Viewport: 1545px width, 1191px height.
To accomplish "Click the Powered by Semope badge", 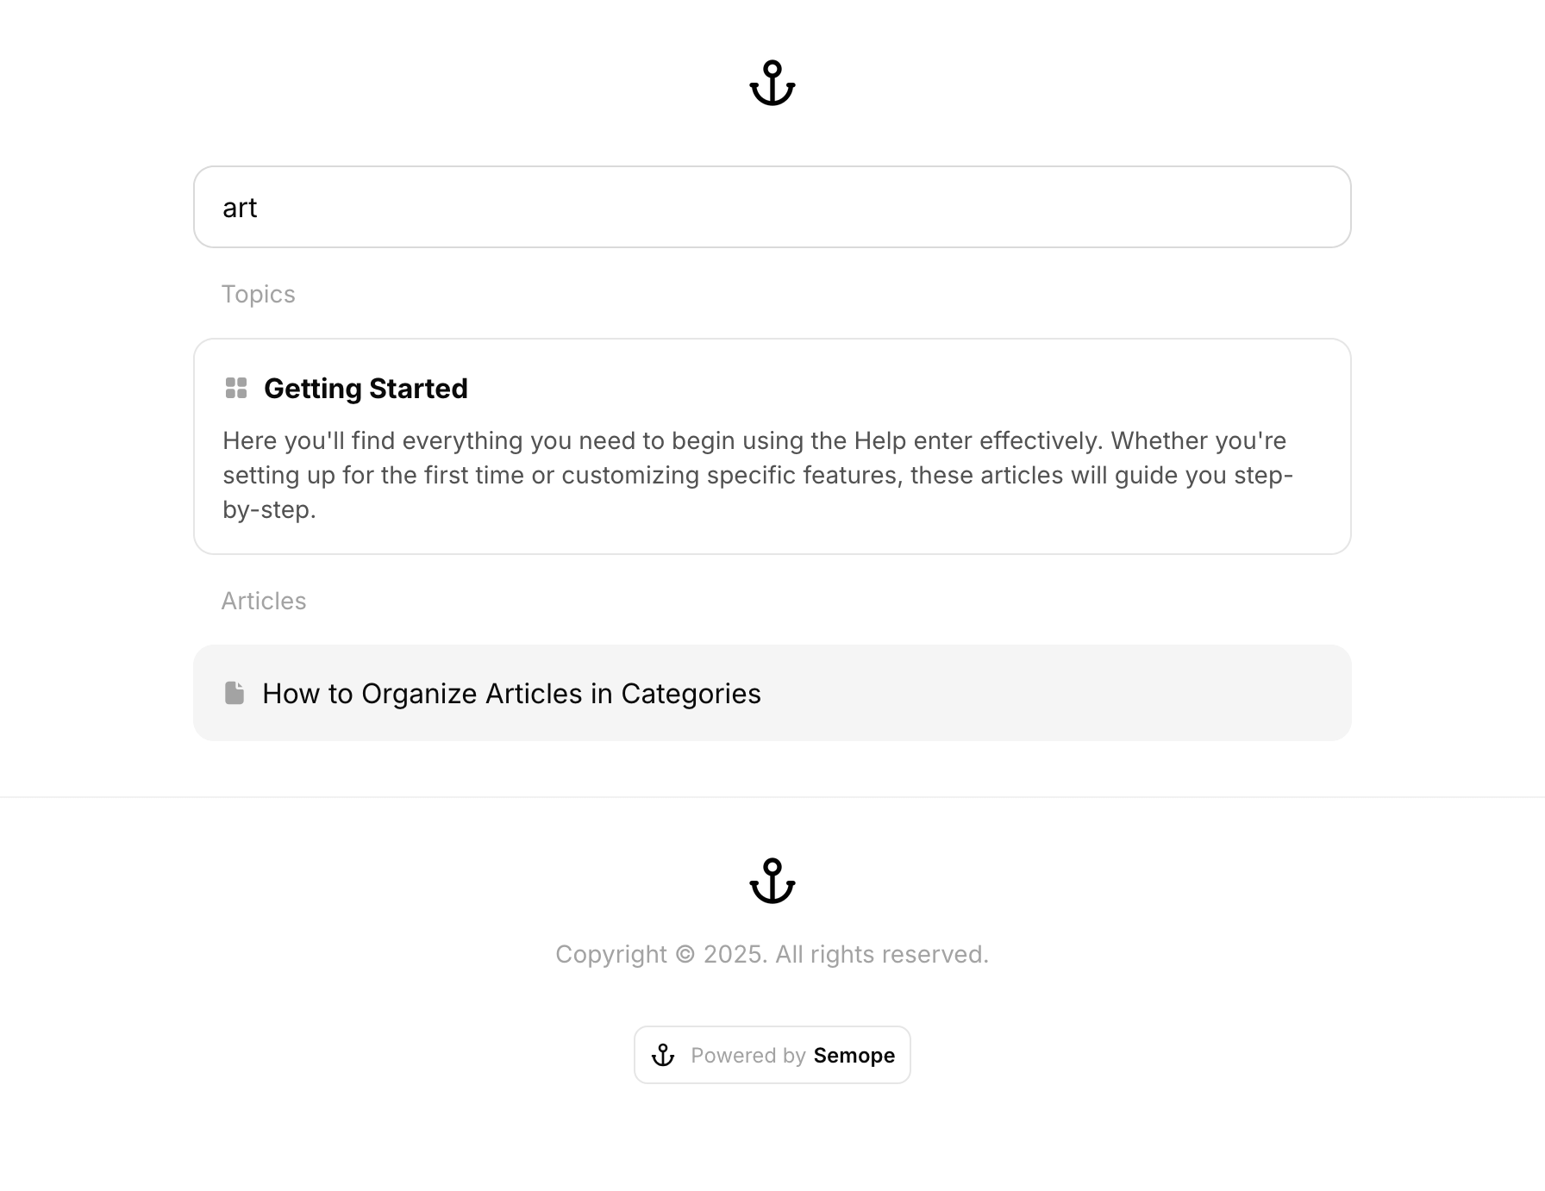I will pyautogui.click(x=772, y=1055).
